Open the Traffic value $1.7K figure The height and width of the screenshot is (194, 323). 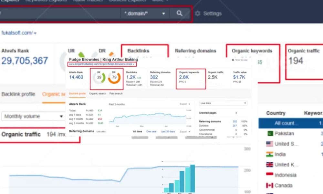(x=239, y=77)
